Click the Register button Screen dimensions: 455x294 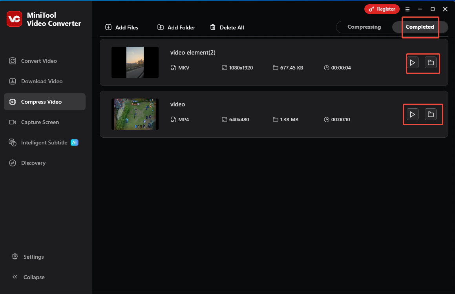pyautogui.click(x=382, y=9)
